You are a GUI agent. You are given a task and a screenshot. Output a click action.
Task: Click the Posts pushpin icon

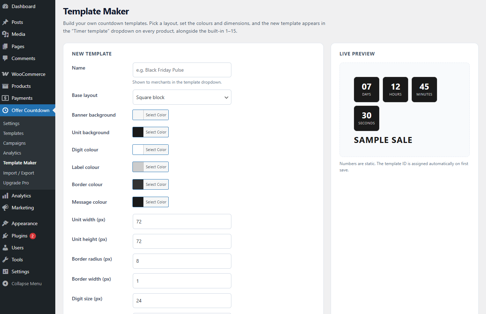click(5, 22)
